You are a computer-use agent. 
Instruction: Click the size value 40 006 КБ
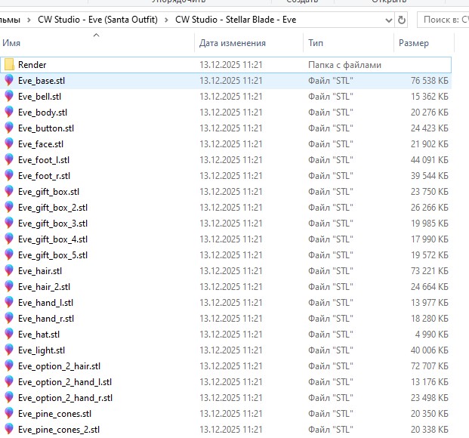(x=429, y=350)
